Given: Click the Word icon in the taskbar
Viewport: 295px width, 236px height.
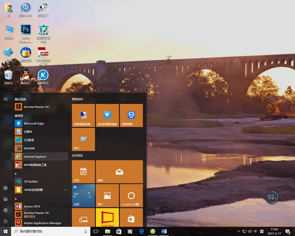Looking at the screenshot, I should coord(164,231).
